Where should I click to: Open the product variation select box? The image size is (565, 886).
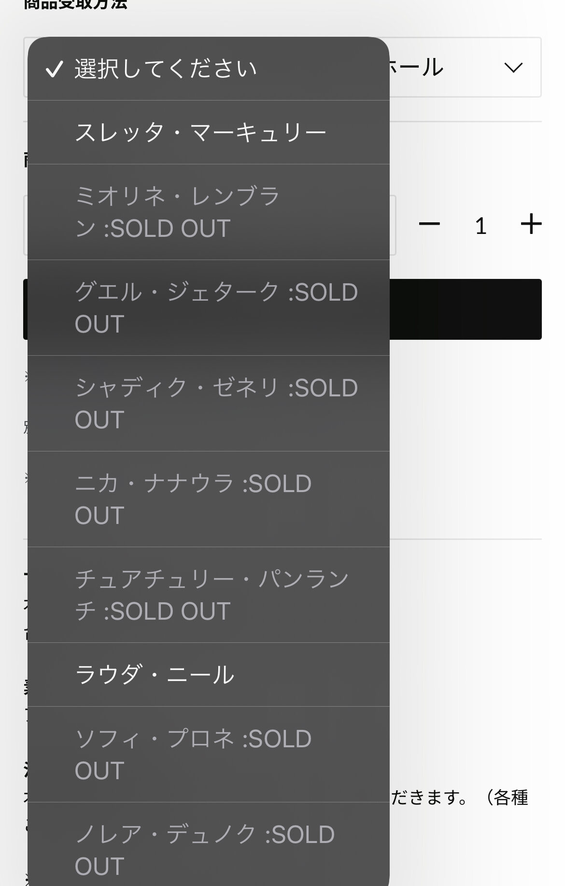point(393,225)
